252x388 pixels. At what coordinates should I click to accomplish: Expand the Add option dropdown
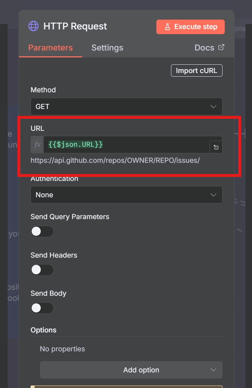pyautogui.click(x=131, y=370)
